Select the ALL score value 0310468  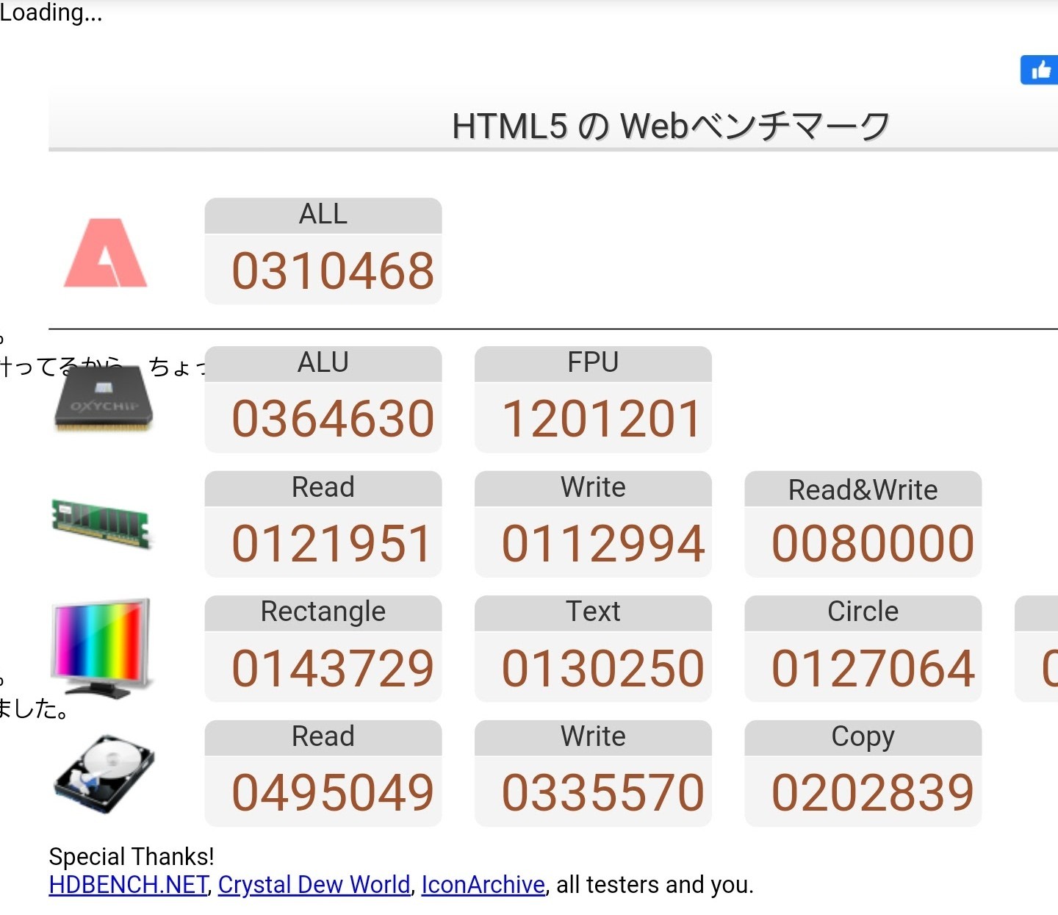(333, 270)
